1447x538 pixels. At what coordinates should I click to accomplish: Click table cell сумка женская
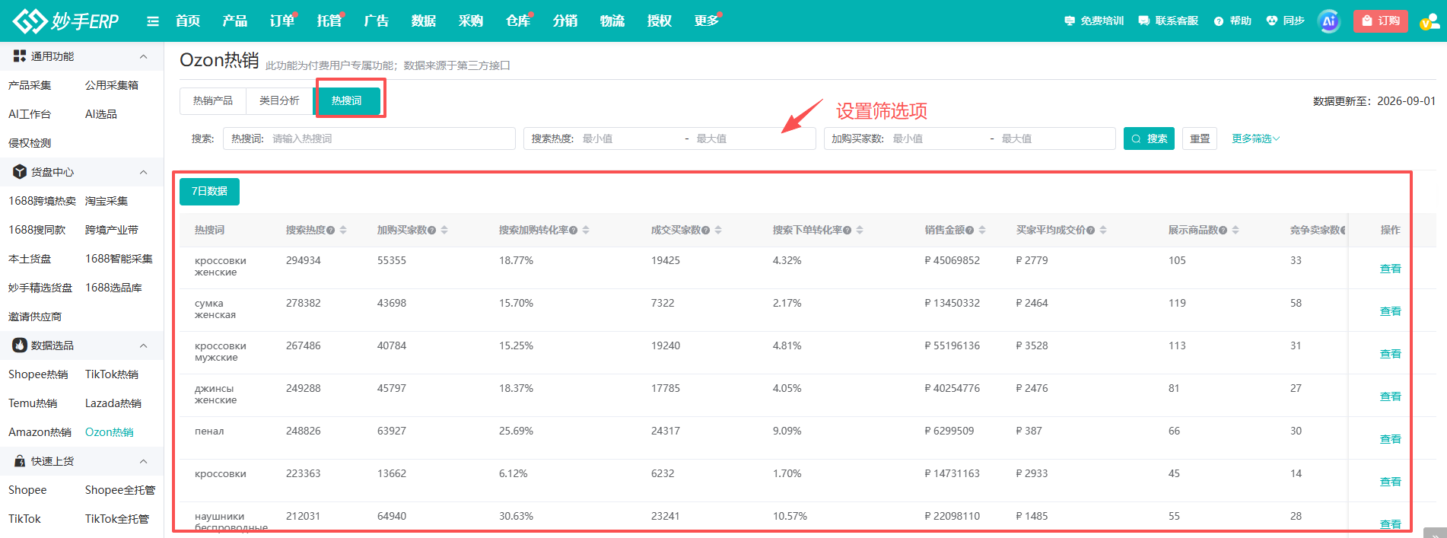click(215, 309)
